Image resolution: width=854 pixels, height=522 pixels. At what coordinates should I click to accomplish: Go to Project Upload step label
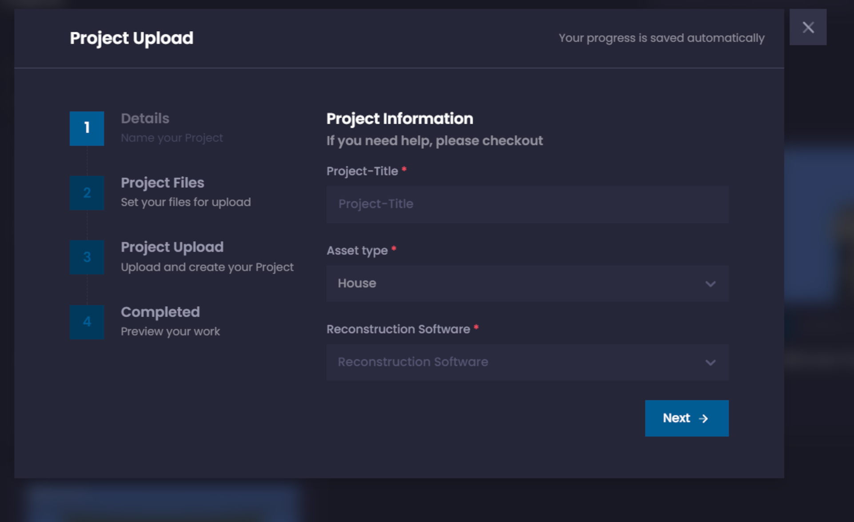pos(172,247)
